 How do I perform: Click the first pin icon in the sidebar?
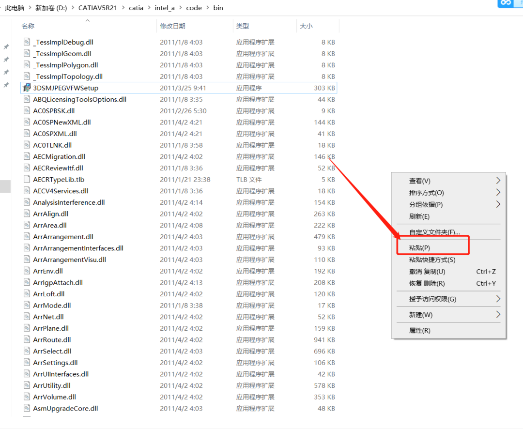[x=6, y=46]
